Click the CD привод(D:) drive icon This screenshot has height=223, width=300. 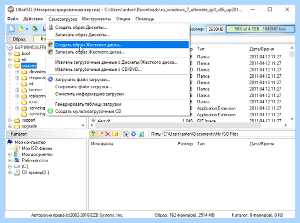coord(17,173)
